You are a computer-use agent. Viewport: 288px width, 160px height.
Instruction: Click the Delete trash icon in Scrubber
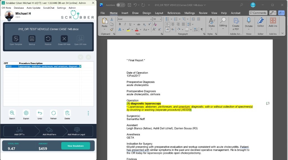click(67, 113)
